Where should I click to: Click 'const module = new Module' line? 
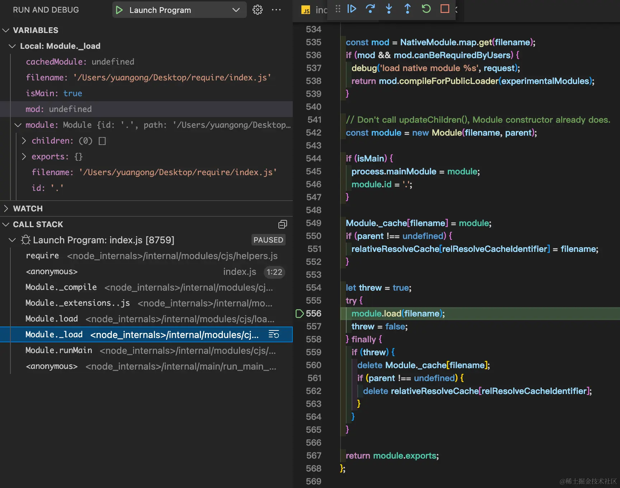tap(441, 133)
